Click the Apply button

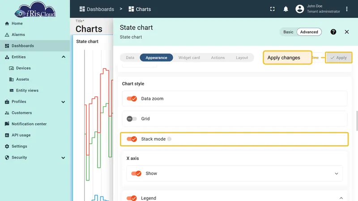[338, 58]
